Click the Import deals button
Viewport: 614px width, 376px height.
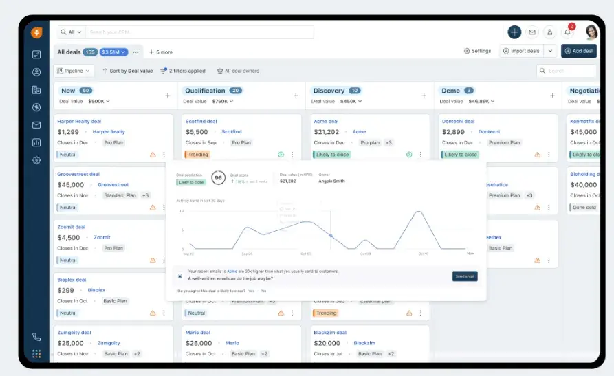tap(521, 51)
